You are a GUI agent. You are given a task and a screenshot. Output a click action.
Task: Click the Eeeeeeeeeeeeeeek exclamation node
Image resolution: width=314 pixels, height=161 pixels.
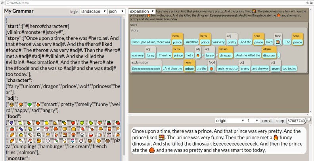click(x=146, y=69)
